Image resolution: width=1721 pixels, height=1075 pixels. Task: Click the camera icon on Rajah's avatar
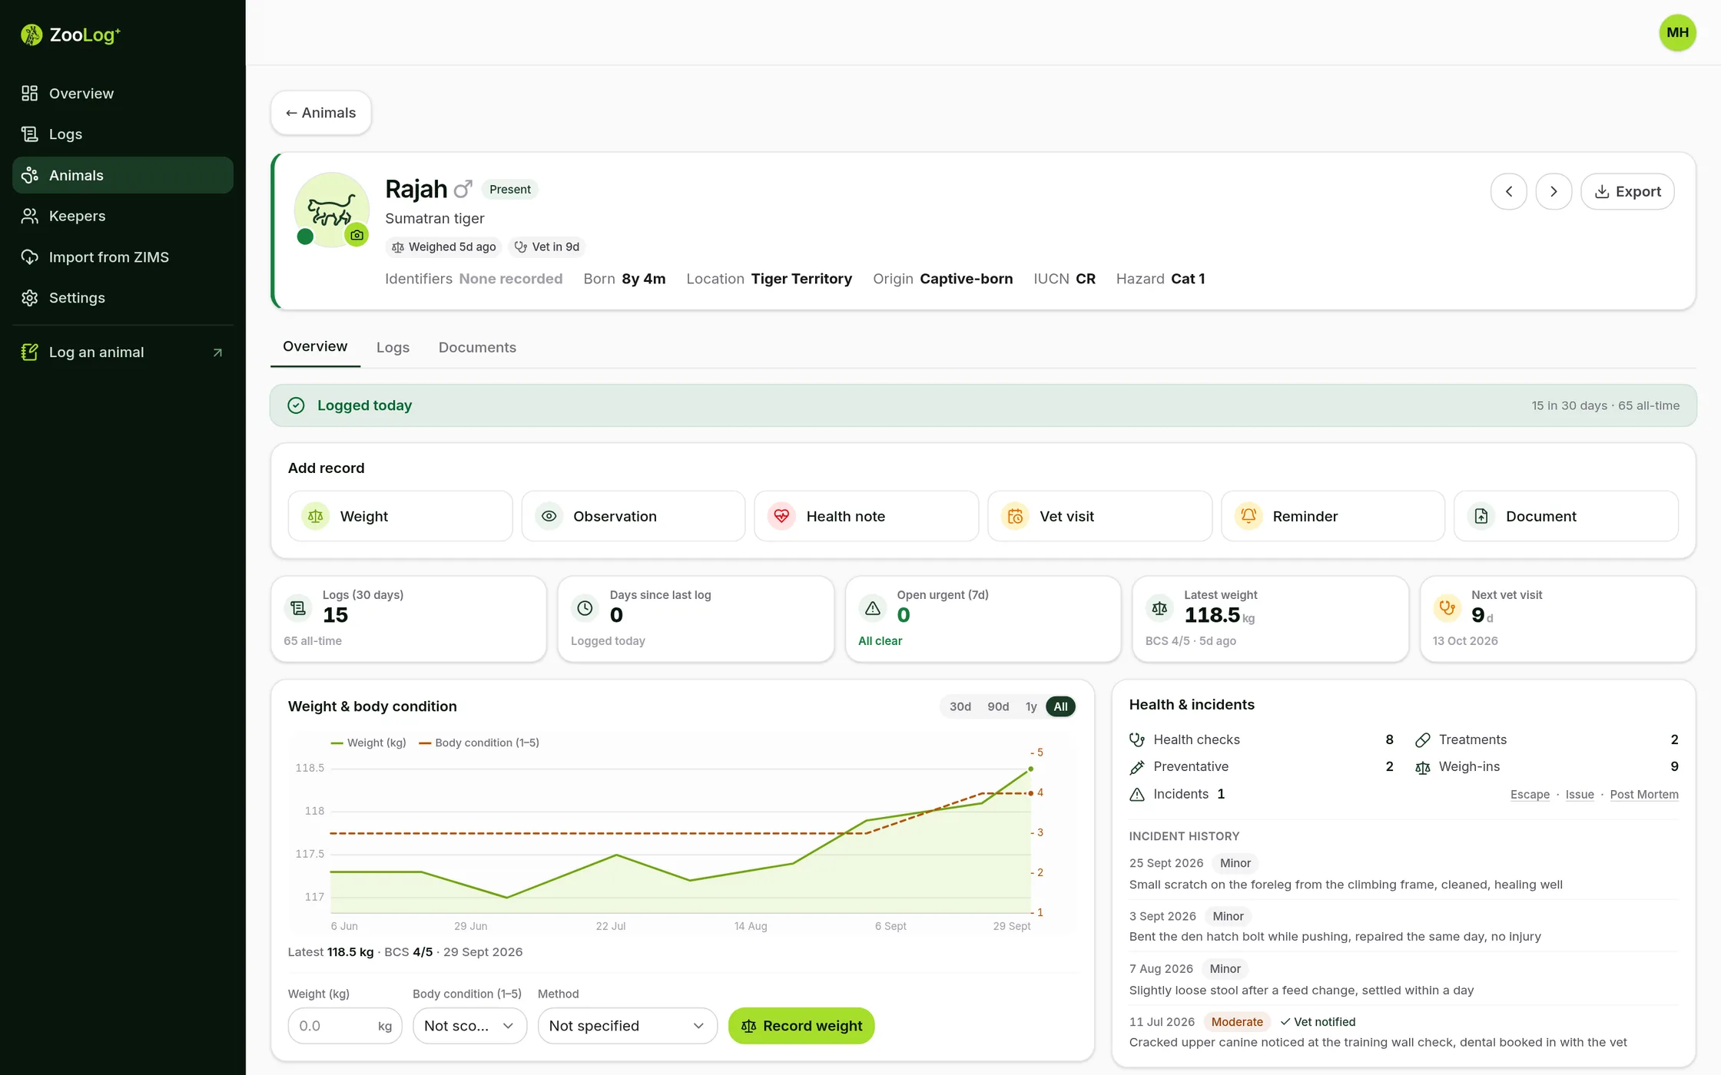[356, 235]
